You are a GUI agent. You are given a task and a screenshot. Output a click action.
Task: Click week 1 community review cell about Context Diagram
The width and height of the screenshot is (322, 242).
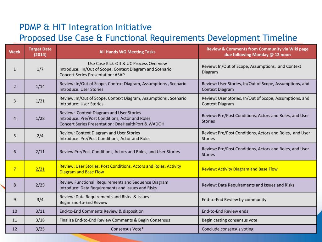click(x=258, y=69)
